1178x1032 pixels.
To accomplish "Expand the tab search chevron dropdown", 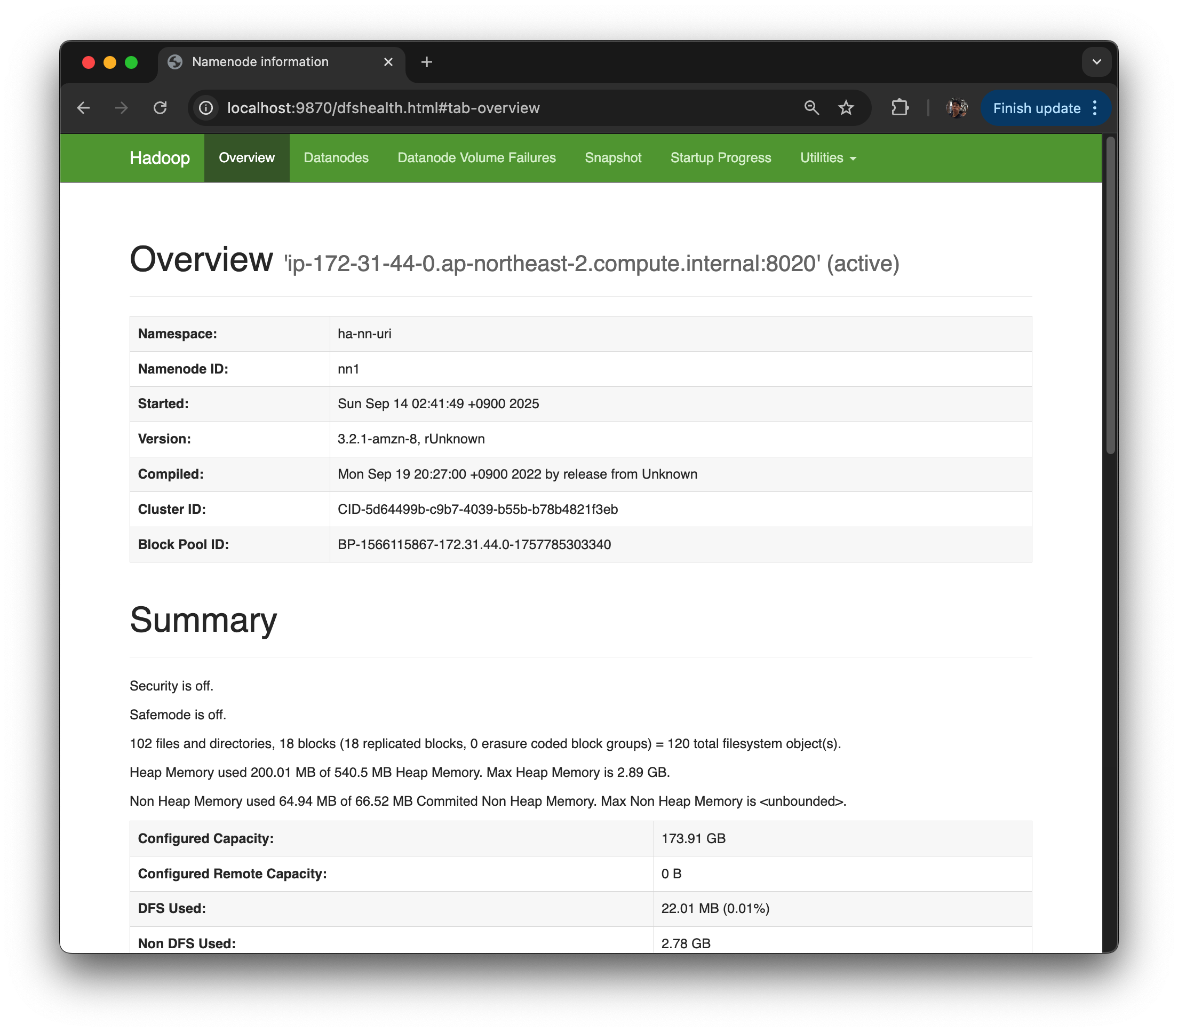I will (1096, 62).
